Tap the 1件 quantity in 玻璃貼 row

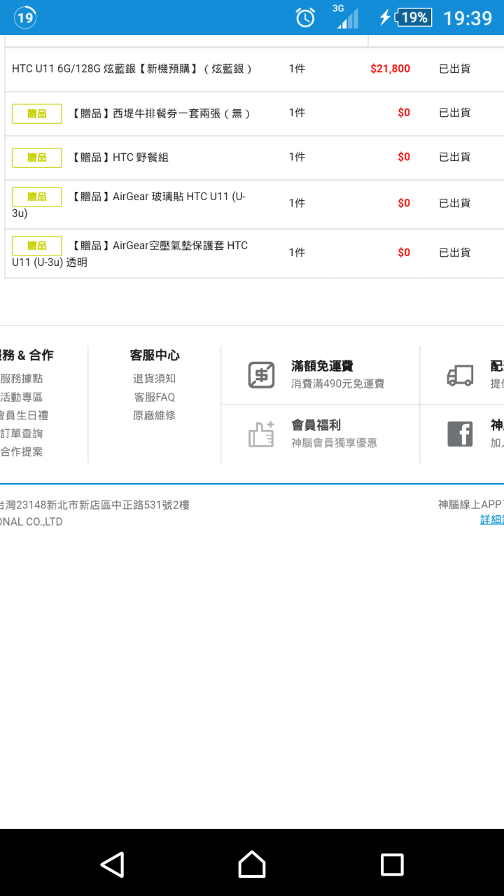(x=297, y=203)
